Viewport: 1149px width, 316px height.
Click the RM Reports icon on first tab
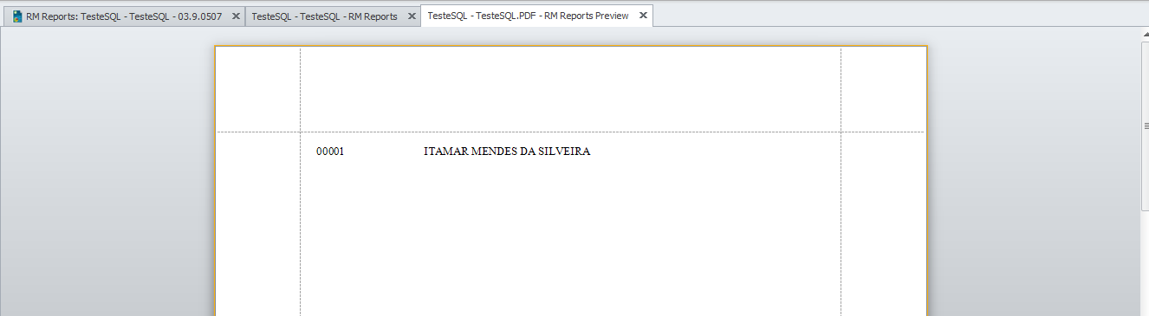[17, 16]
